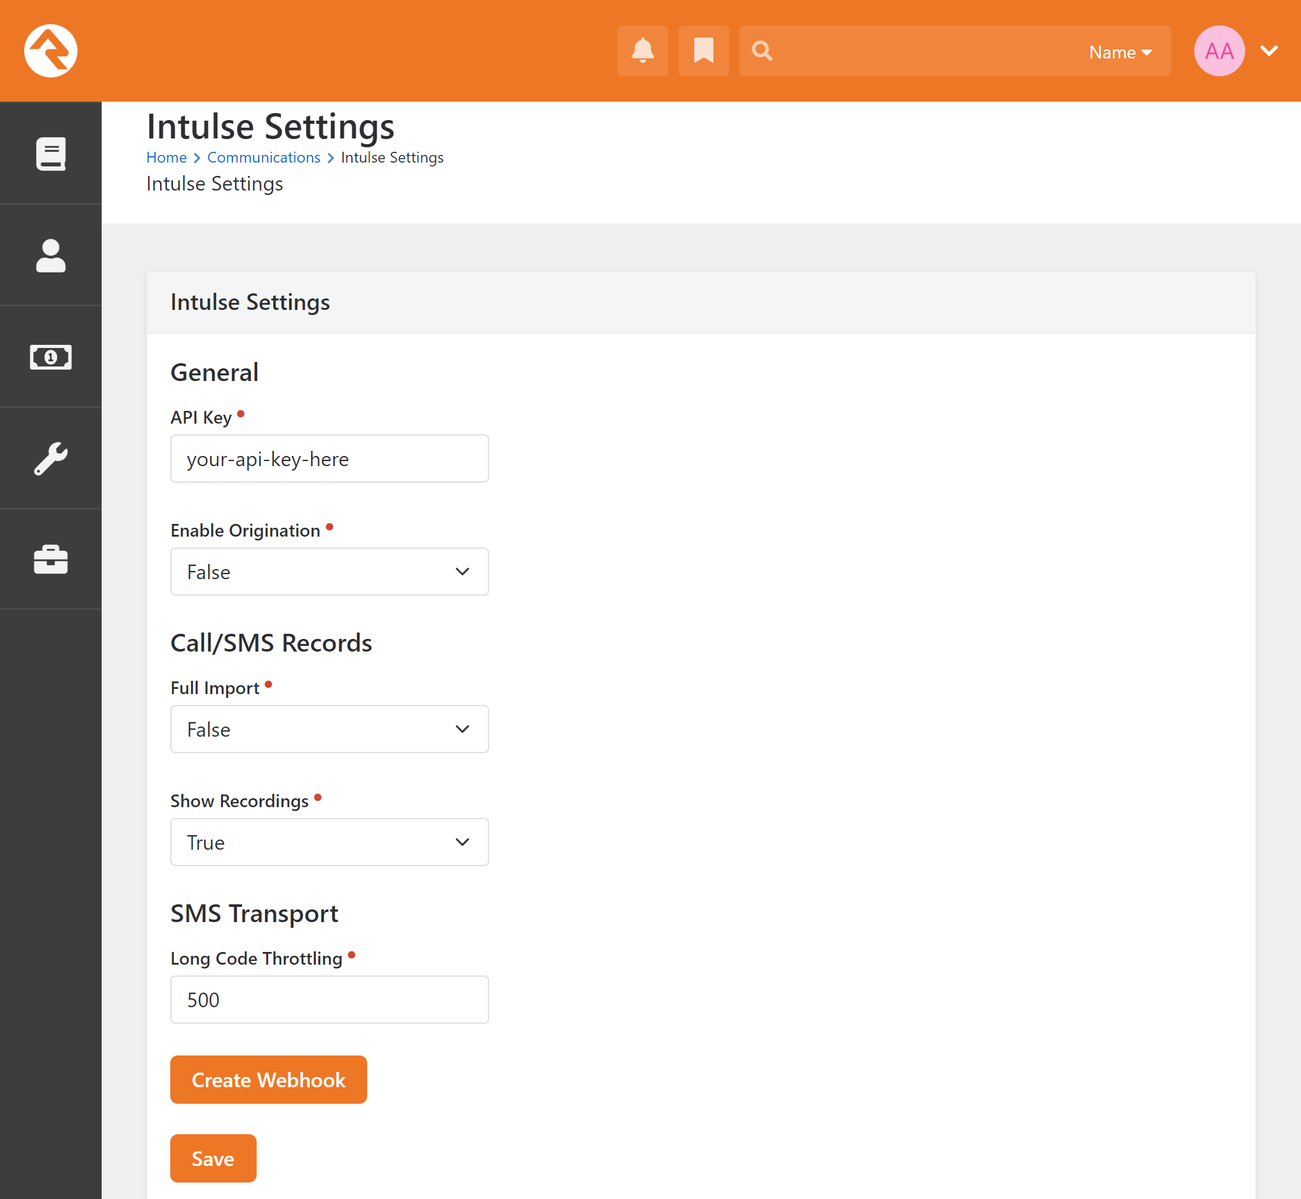Open the AA user avatar
The width and height of the screenshot is (1301, 1199).
(1218, 51)
